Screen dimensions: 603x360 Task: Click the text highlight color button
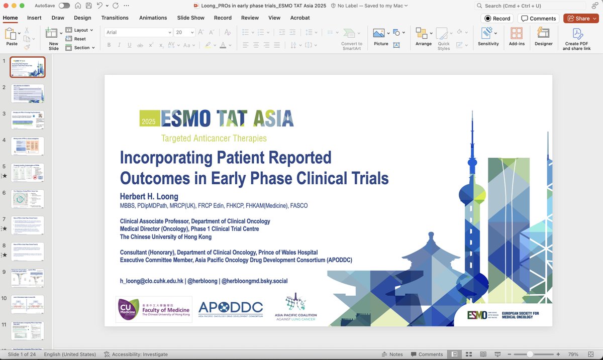pyautogui.click(x=208, y=45)
